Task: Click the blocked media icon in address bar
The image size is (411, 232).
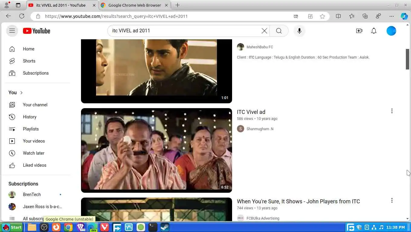Action: (x=296, y=16)
